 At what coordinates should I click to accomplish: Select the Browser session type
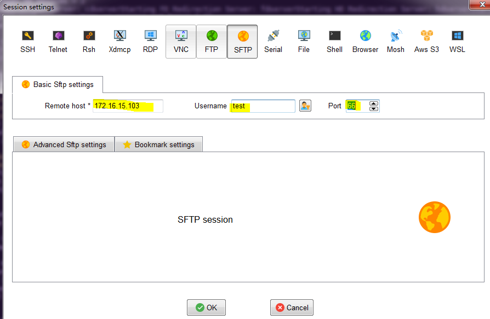coord(365,41)
